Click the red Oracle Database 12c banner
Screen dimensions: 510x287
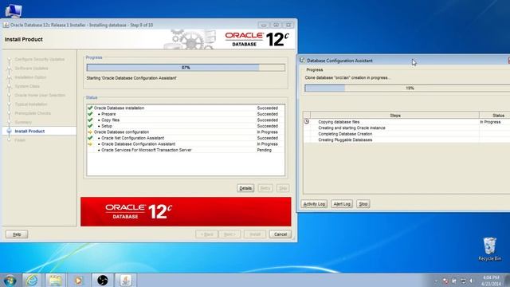tap(186, 211)
